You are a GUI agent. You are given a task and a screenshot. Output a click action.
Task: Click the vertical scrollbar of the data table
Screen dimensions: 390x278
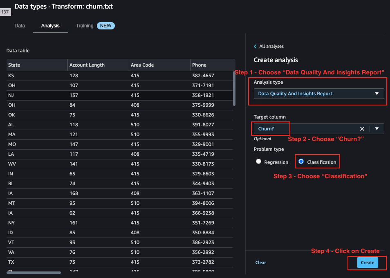pos(234,88)
